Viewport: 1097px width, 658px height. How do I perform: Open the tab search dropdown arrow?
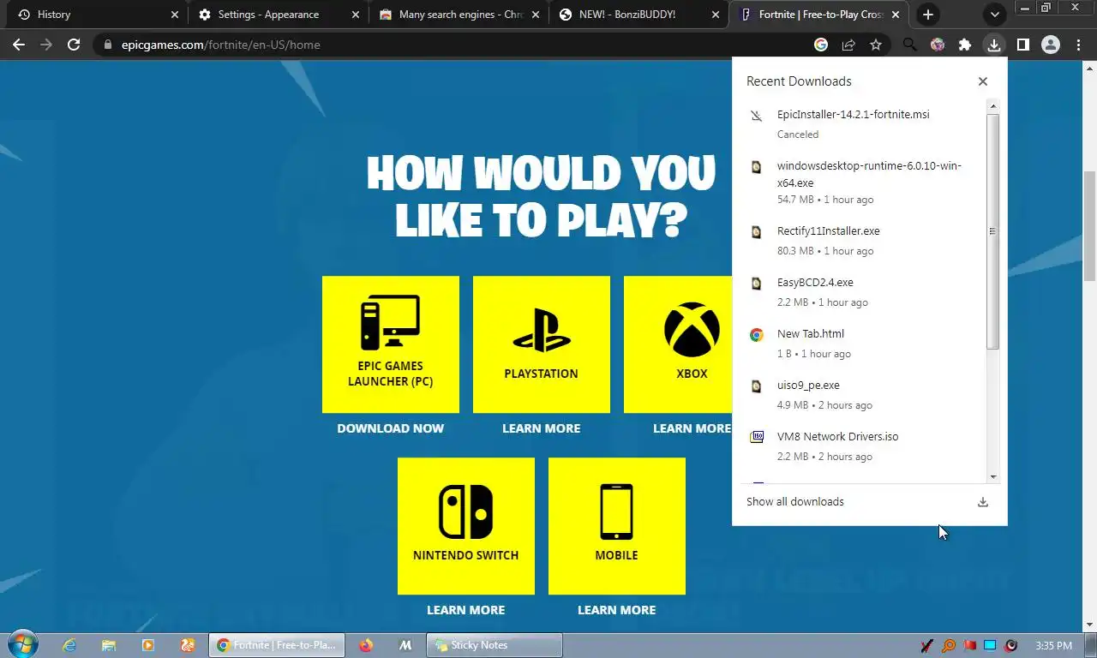click(x=995, y=15)
